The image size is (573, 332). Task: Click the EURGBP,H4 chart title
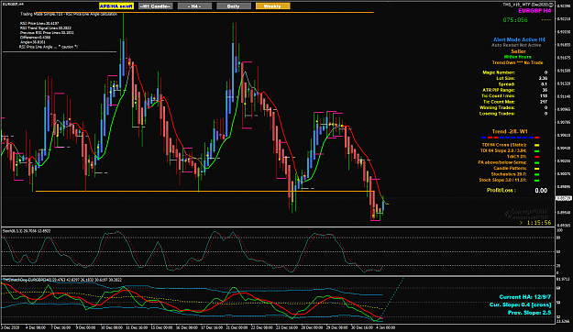tap(13, 4)
